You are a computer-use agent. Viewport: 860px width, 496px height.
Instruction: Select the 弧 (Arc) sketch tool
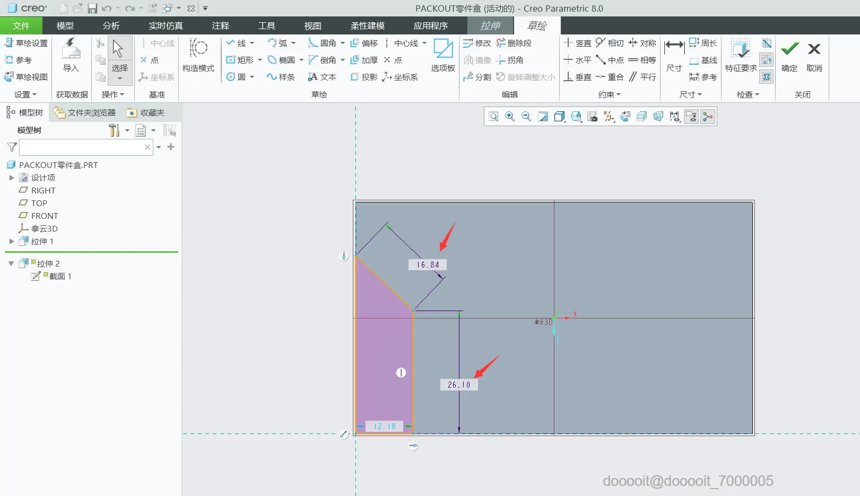[x=277, y=43]
